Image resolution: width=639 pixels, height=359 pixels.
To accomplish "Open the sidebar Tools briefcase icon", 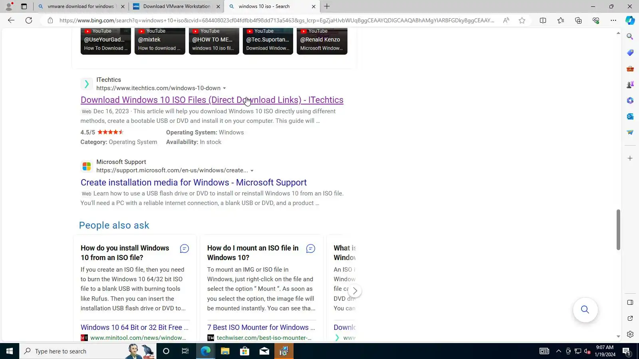I will coord(630,69).
